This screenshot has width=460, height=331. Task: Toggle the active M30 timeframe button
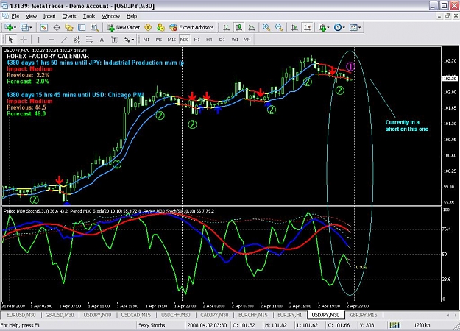point(184,40)
